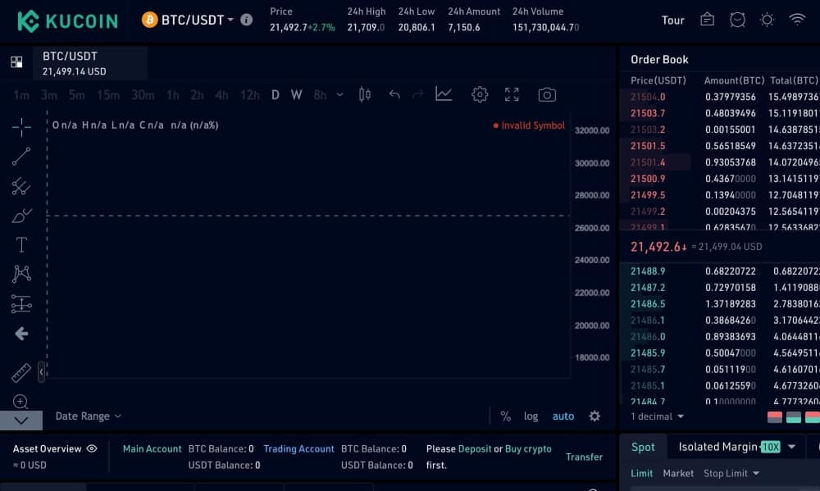
Task: Select the long position forecasting tool
Action: [21, 304]
